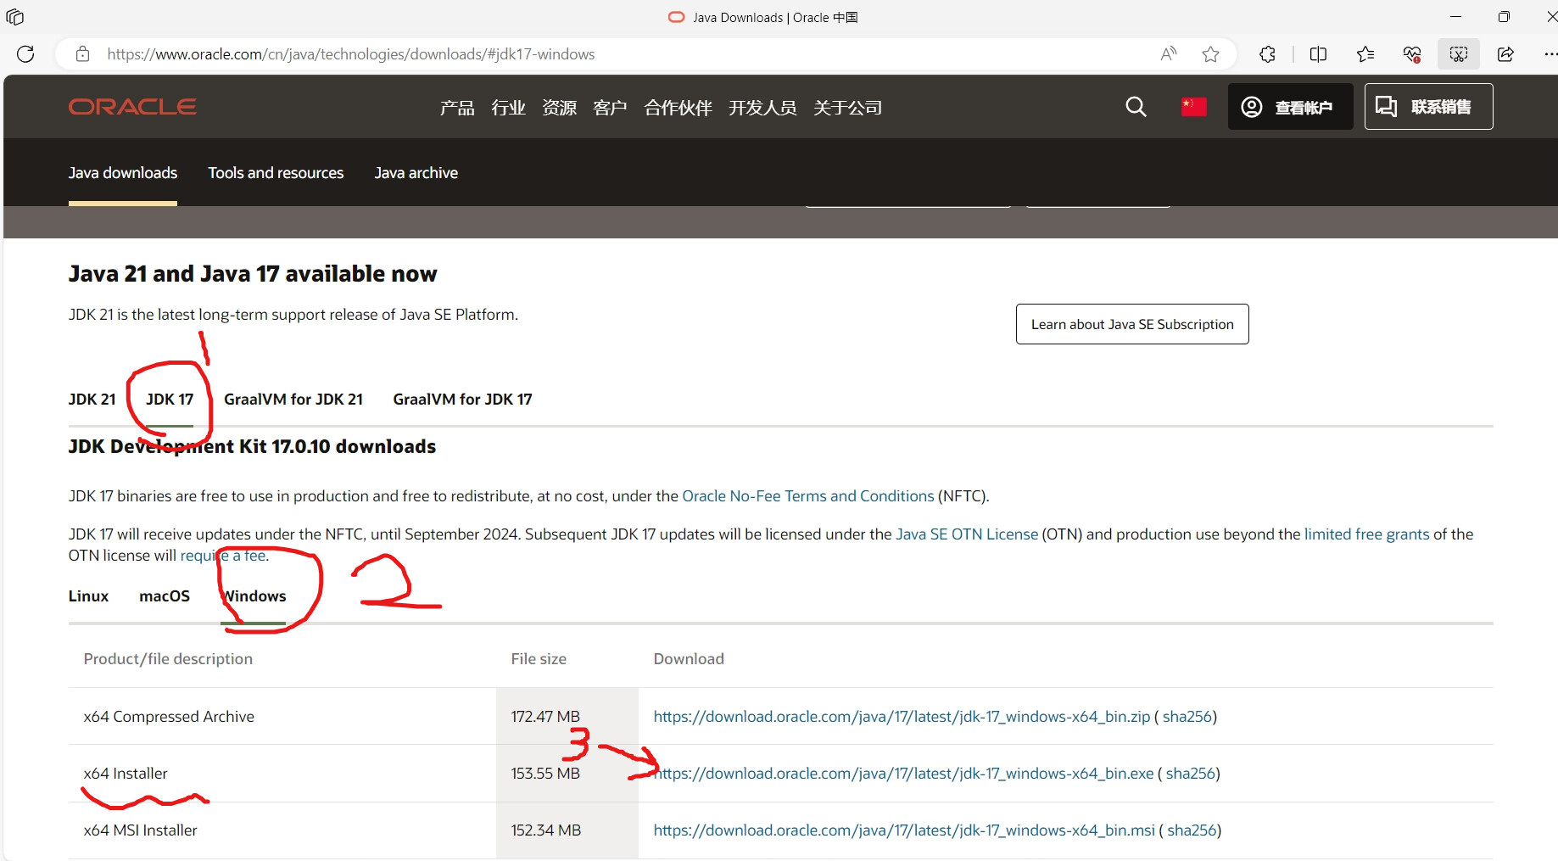Click the Java 21 and Java 17 heading

coord(253,274)
